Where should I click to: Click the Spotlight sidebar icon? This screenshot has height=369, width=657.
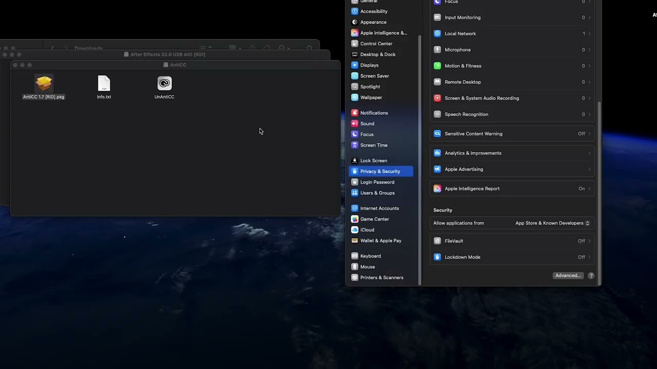click(355, 87)
